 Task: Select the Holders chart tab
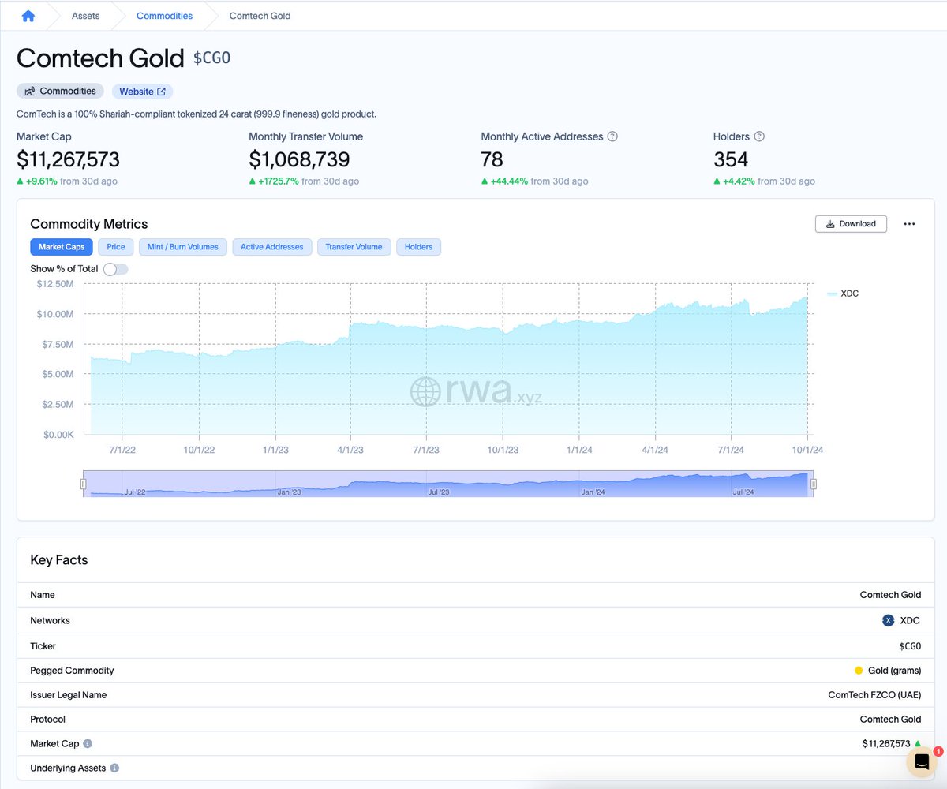(x=418, y=247)
